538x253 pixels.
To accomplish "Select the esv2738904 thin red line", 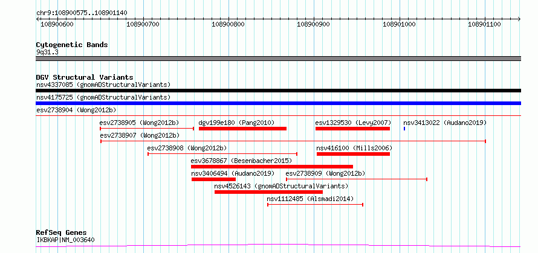I will click(x=278, y=116).
